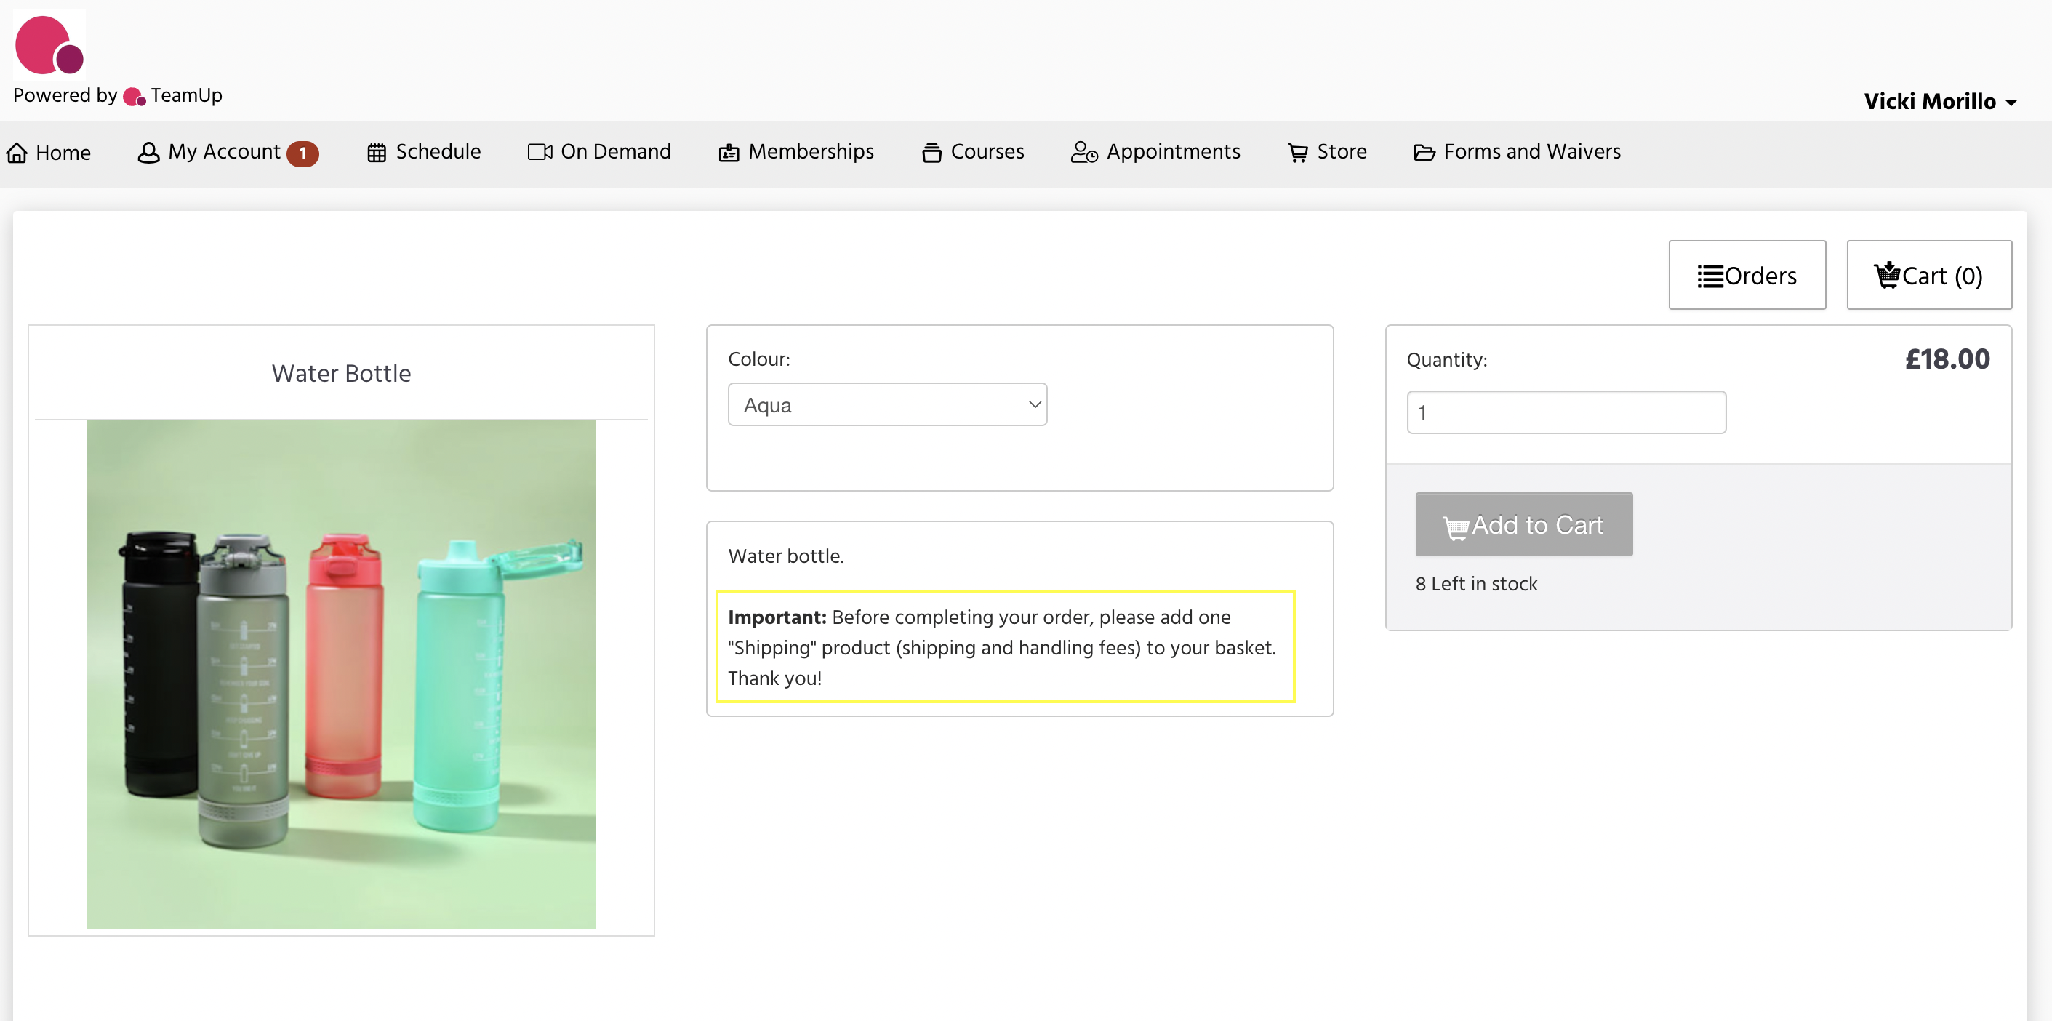Click the TeamUp logo at top left
2052x1021 pixels.
click(49, 44)
